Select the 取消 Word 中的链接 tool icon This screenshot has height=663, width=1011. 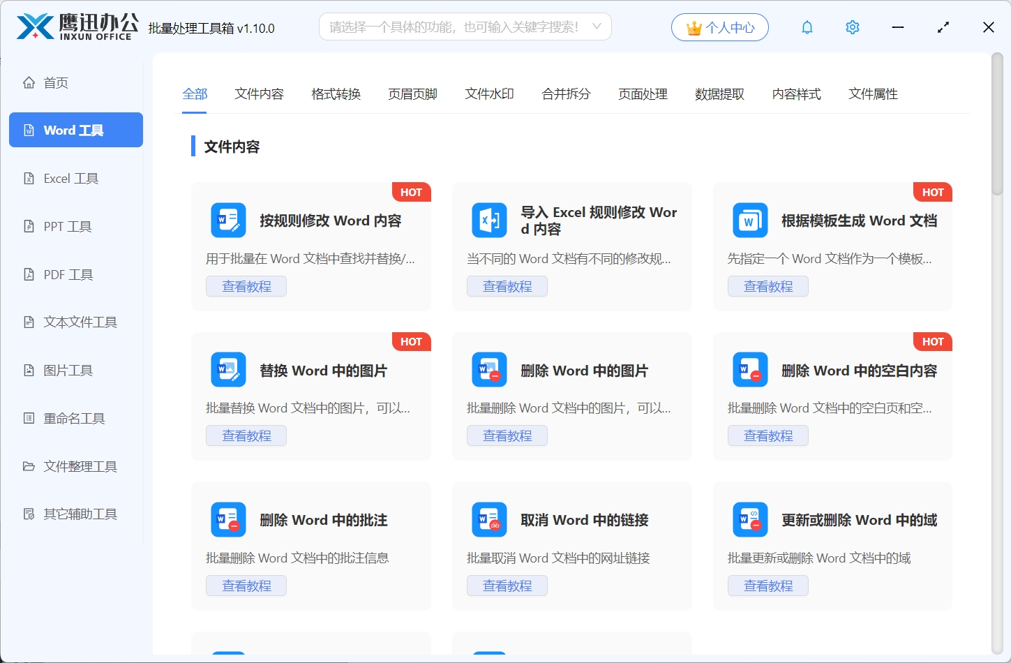[489, 519]
